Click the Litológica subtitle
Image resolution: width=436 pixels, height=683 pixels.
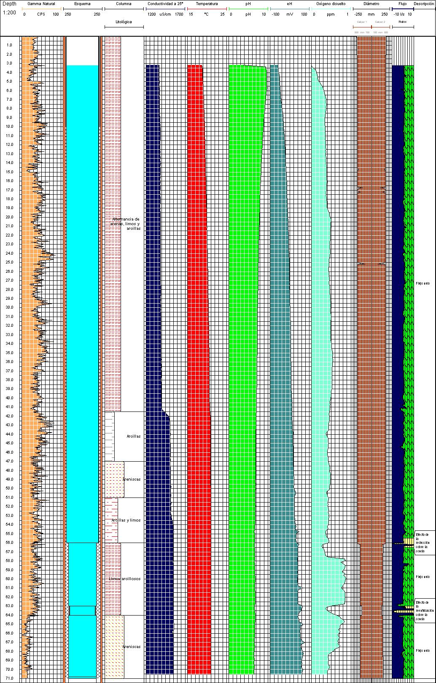(x=124, y=22)
